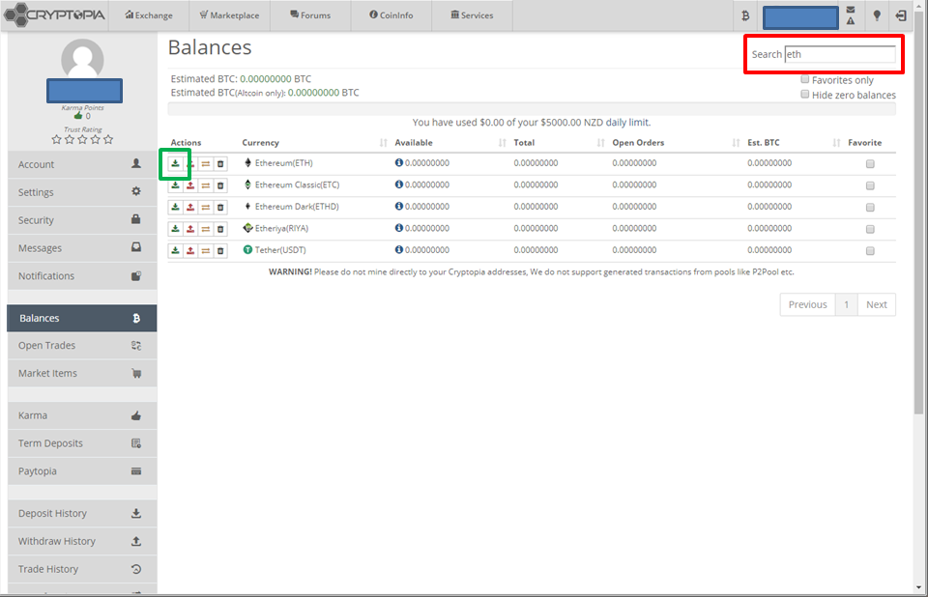Click trash icon in Ethereum Classic(ETC) row
Image resolution: width=928 pixels, height=597 pixels.
220,185
